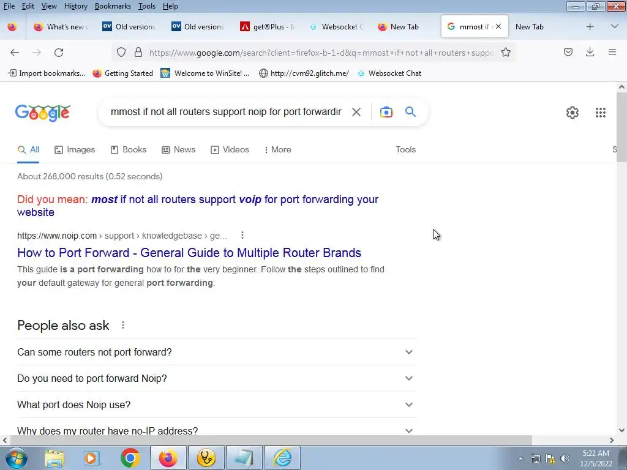The width and height of the screenshot is (627, 470).
Task: Switch to the Websocket Chat browser tab
Action: point(337,27)
